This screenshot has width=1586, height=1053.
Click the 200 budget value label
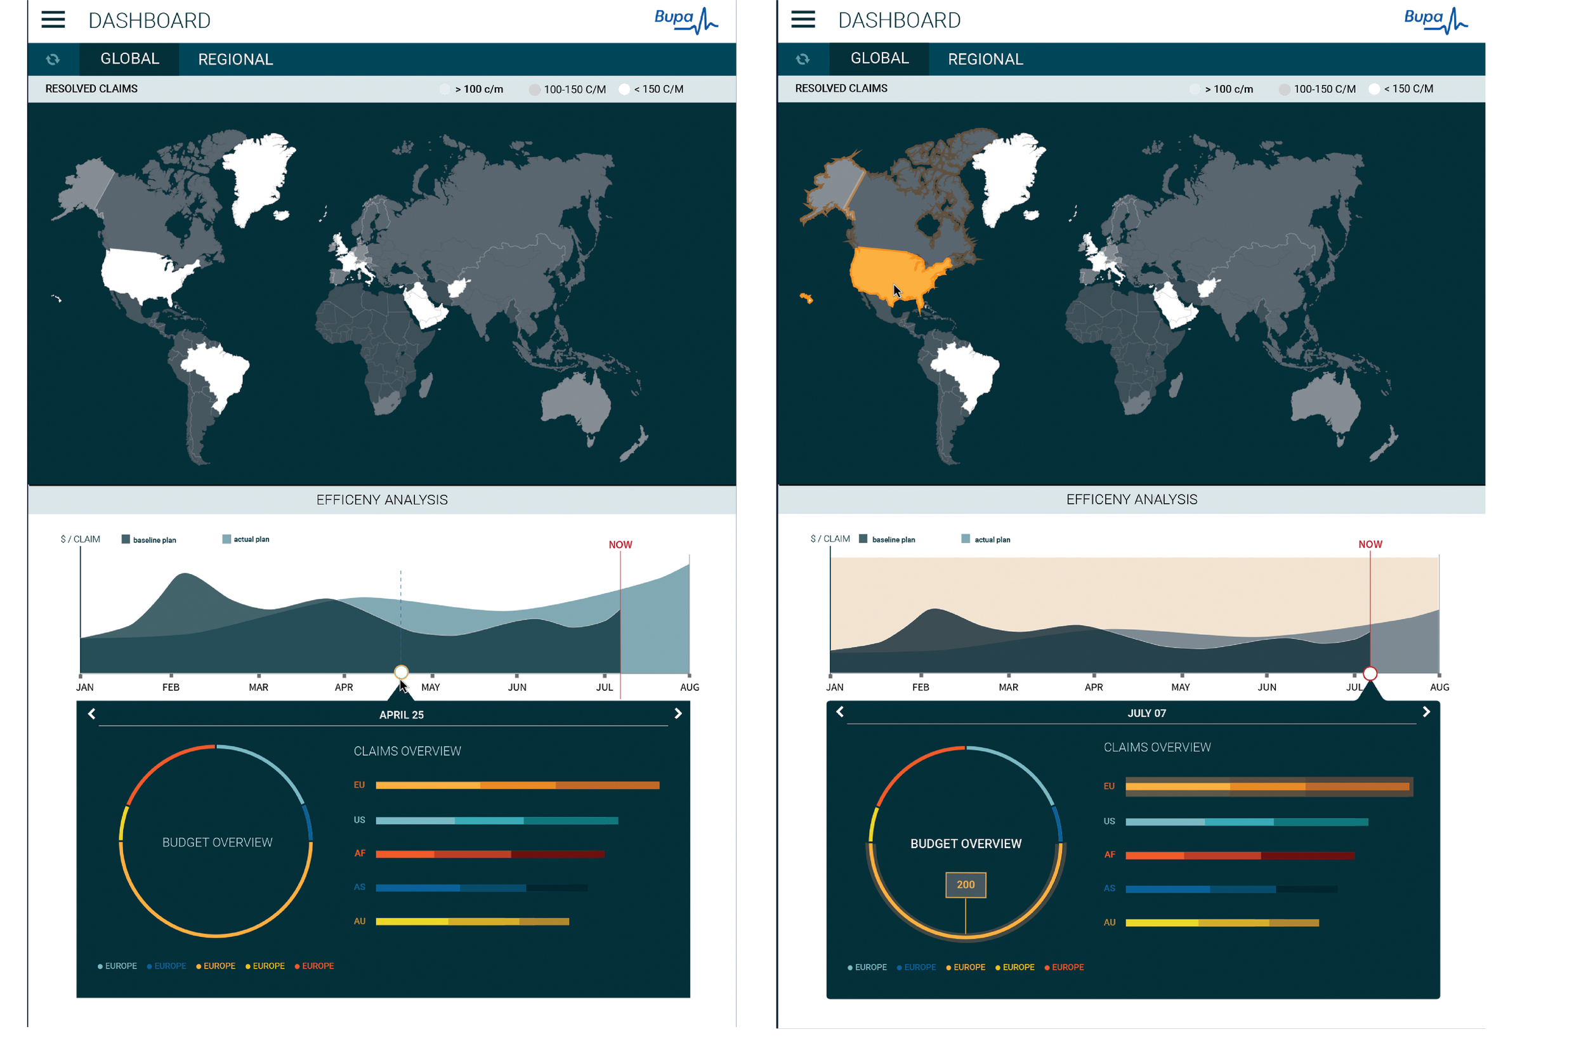click(x=965, y=884)
